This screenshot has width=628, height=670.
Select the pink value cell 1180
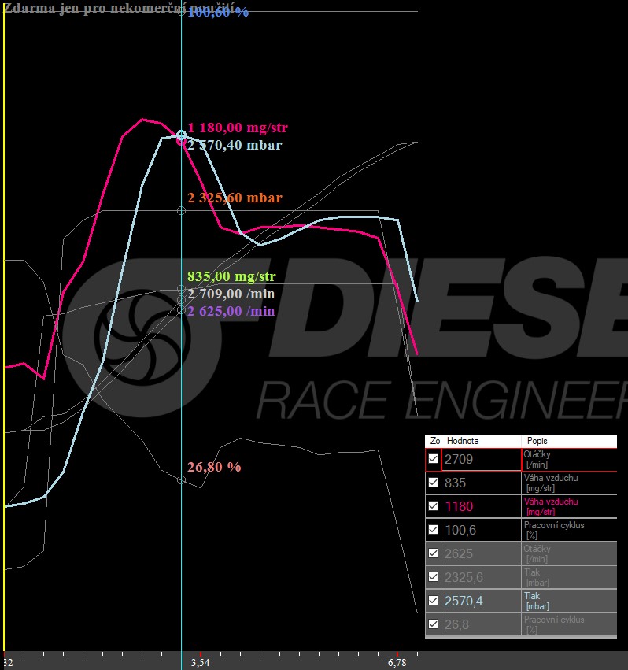(481, 506)
